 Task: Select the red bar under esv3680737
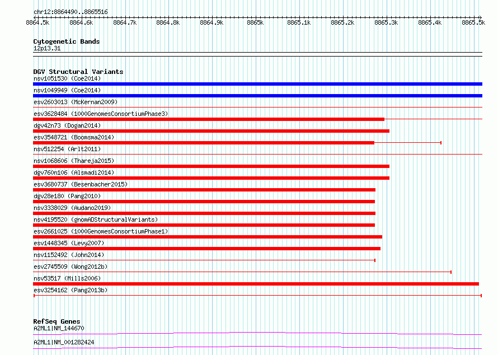click(204, 190)
